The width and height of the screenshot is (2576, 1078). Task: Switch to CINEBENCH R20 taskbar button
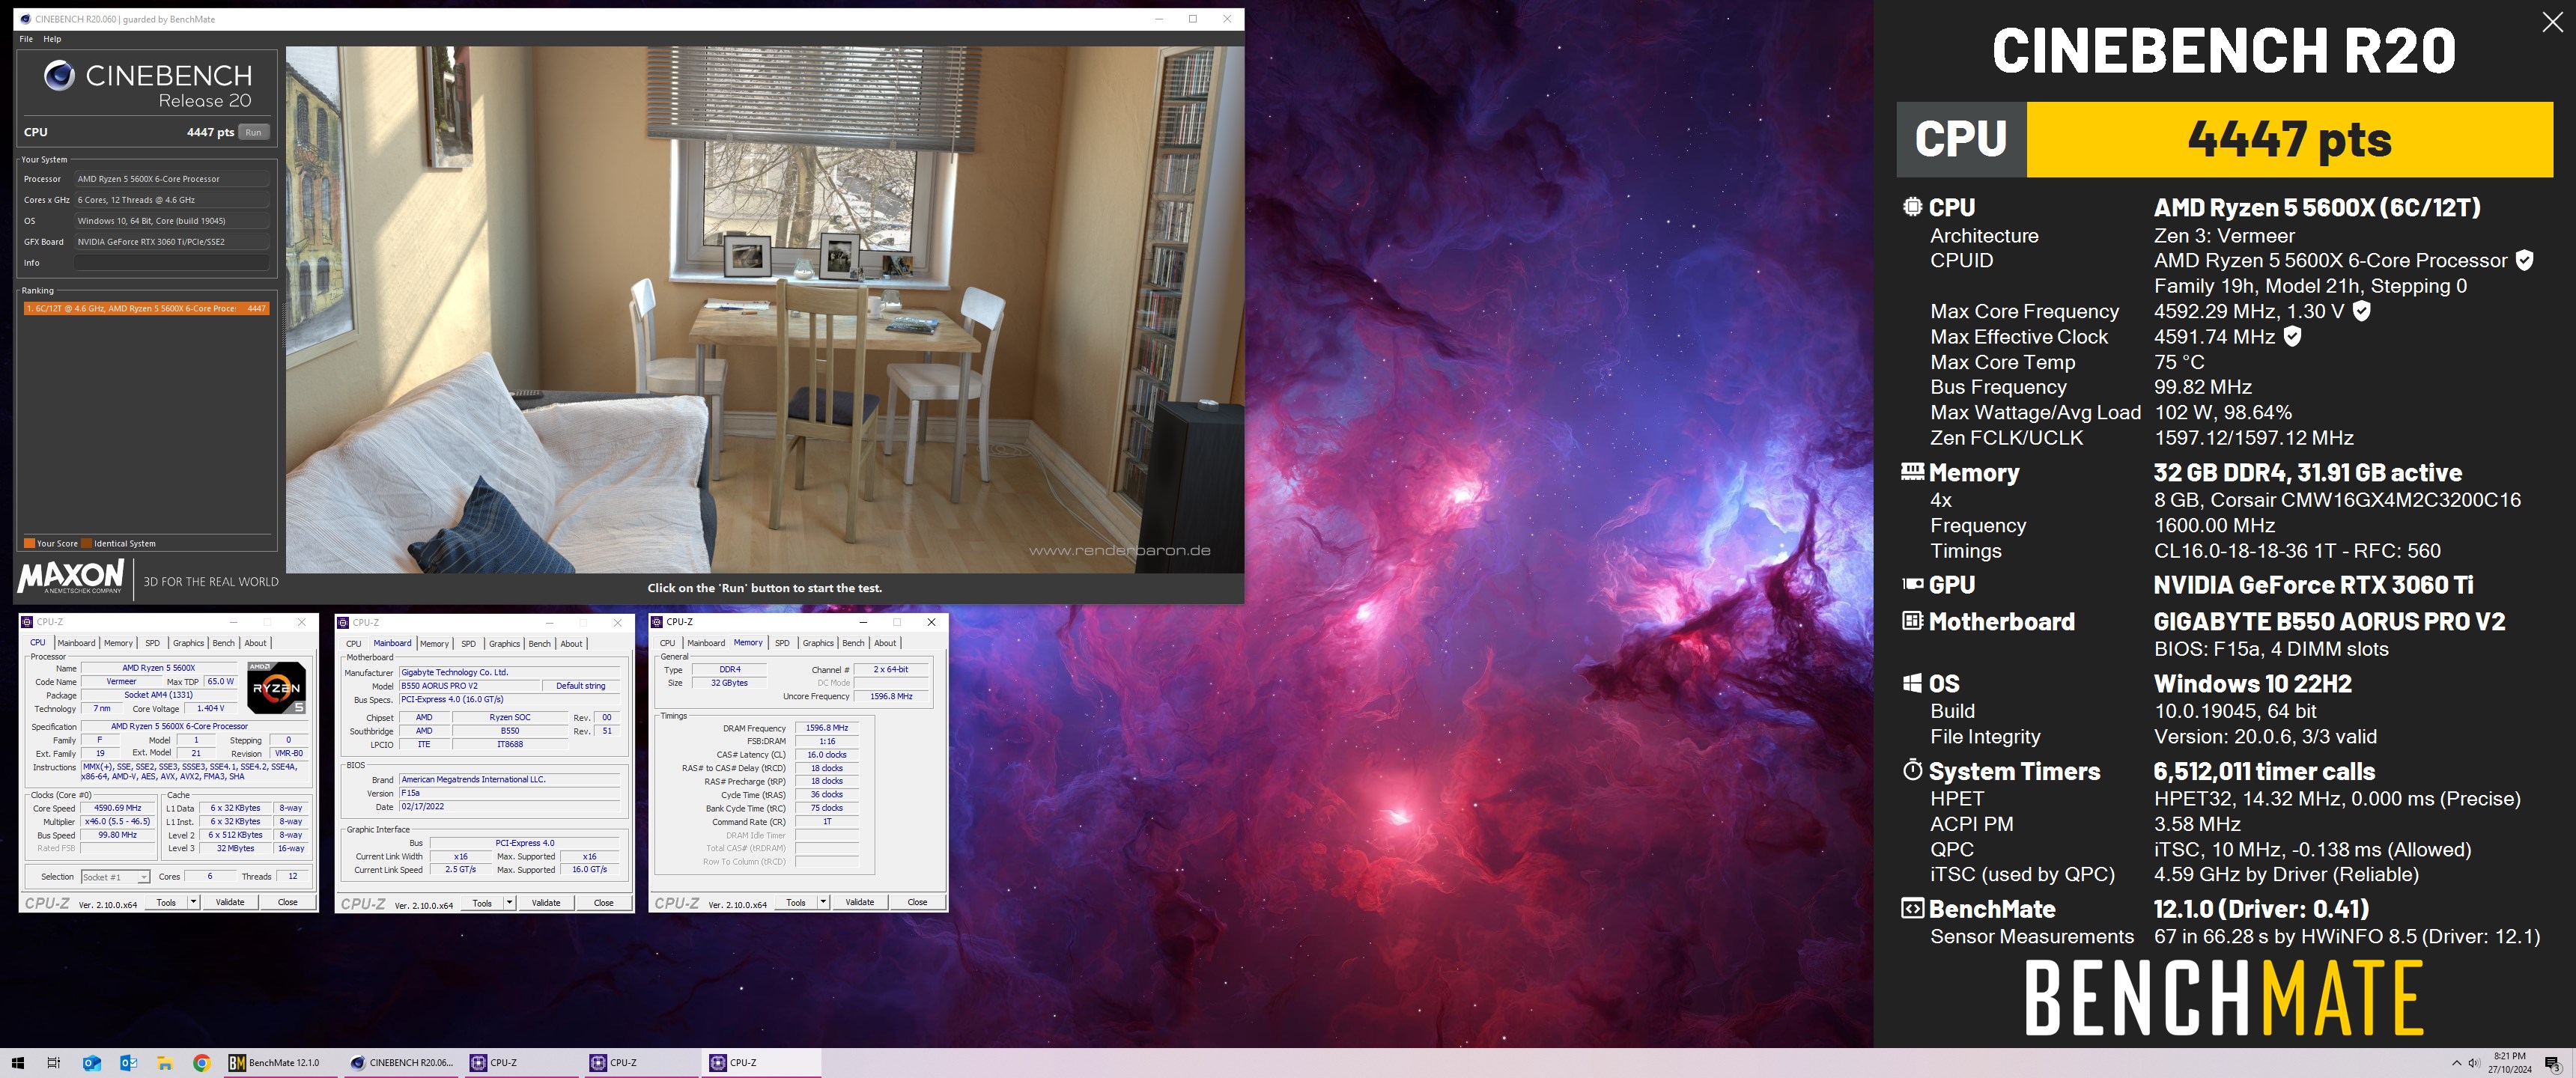[x=402, y=1063]
